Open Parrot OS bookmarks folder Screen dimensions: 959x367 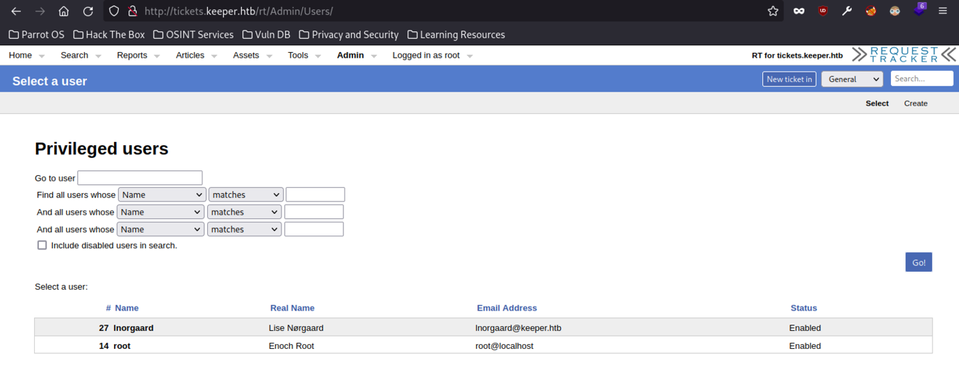(37, 34)
